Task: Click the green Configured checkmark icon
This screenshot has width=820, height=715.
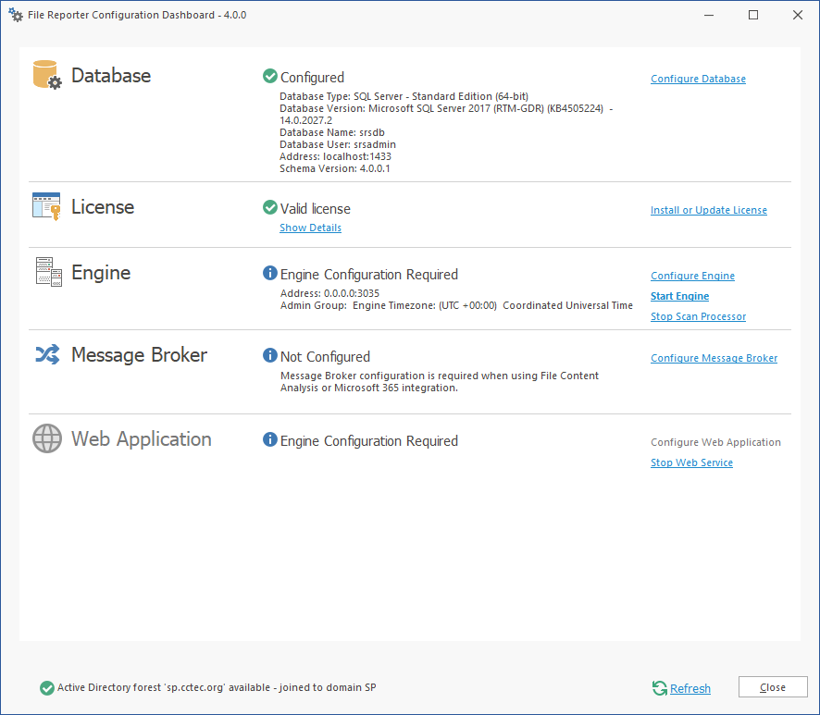Action: point(270,77)
